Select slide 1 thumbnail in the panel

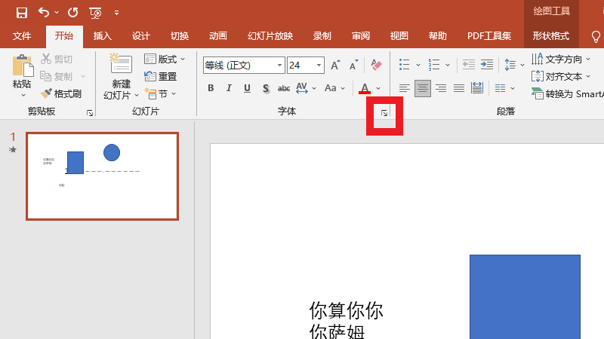tap(102, 176)
